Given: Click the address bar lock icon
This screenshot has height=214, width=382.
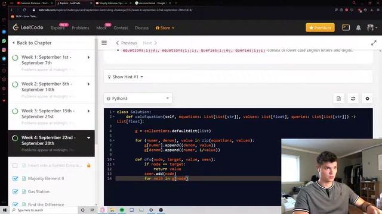Looking at the screenshot, I should (x=34, y=10).
